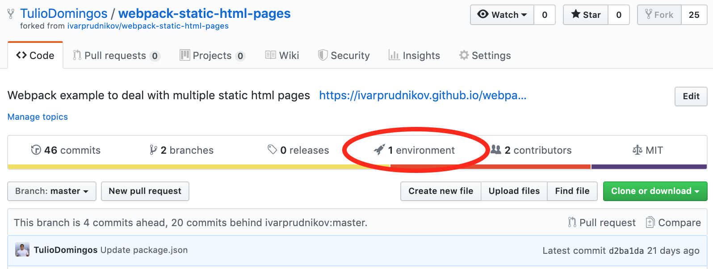
Task: Click the eye icon on the Watch button
Action: 483,14
